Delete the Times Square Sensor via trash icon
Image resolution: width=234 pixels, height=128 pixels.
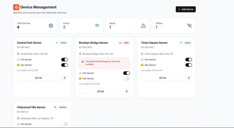189,78
